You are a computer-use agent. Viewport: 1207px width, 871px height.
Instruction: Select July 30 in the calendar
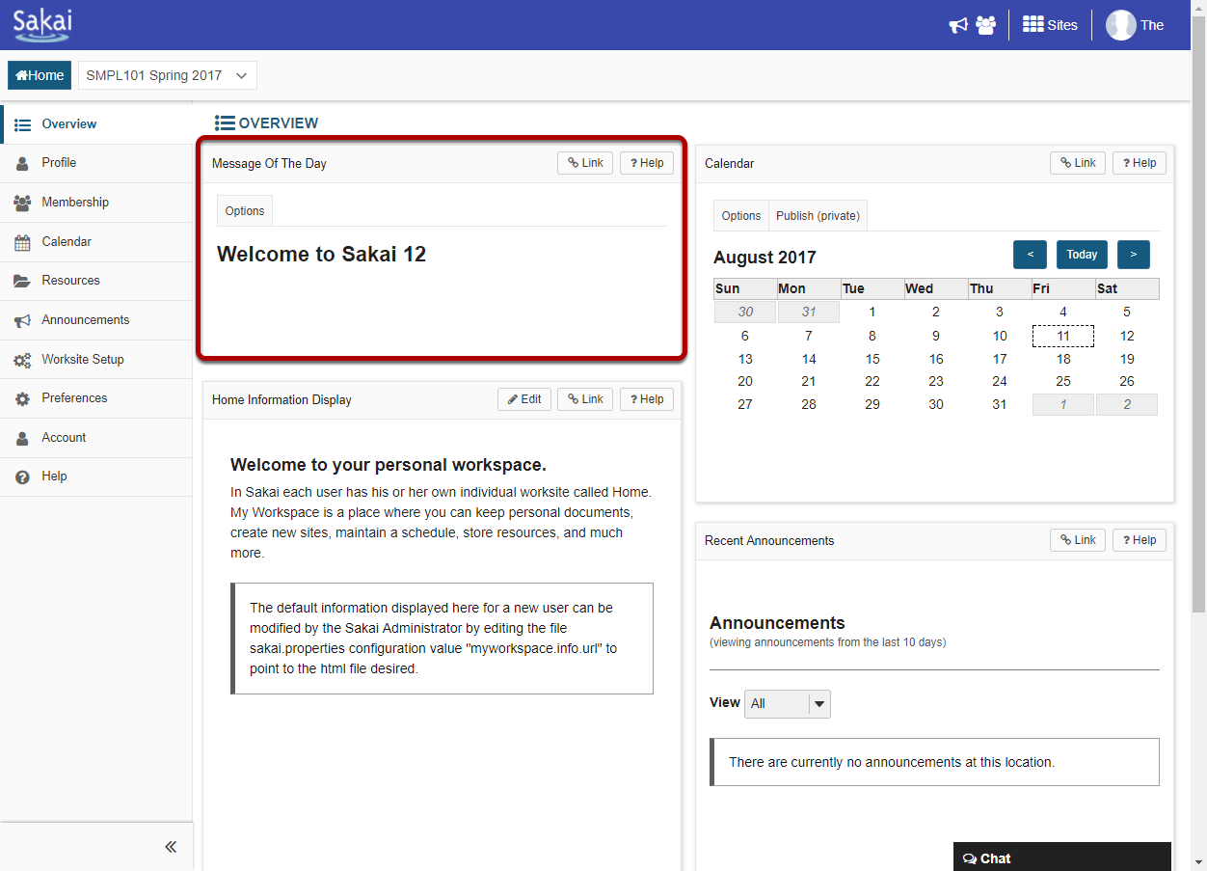(745, 312)
